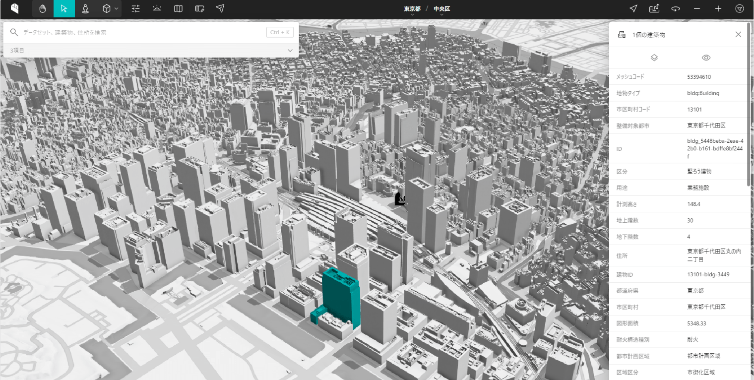
Task: Open the 東京都 prefecture dropdown
Action: [412, 9]
